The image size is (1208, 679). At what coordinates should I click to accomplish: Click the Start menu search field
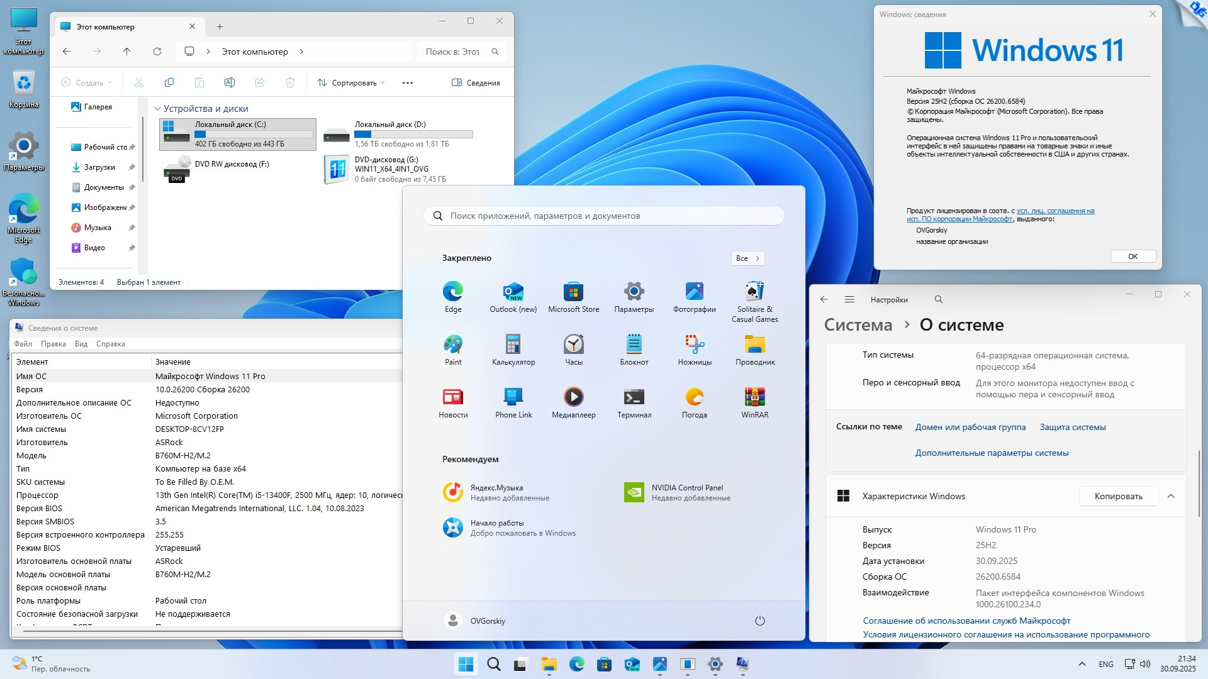604,216
